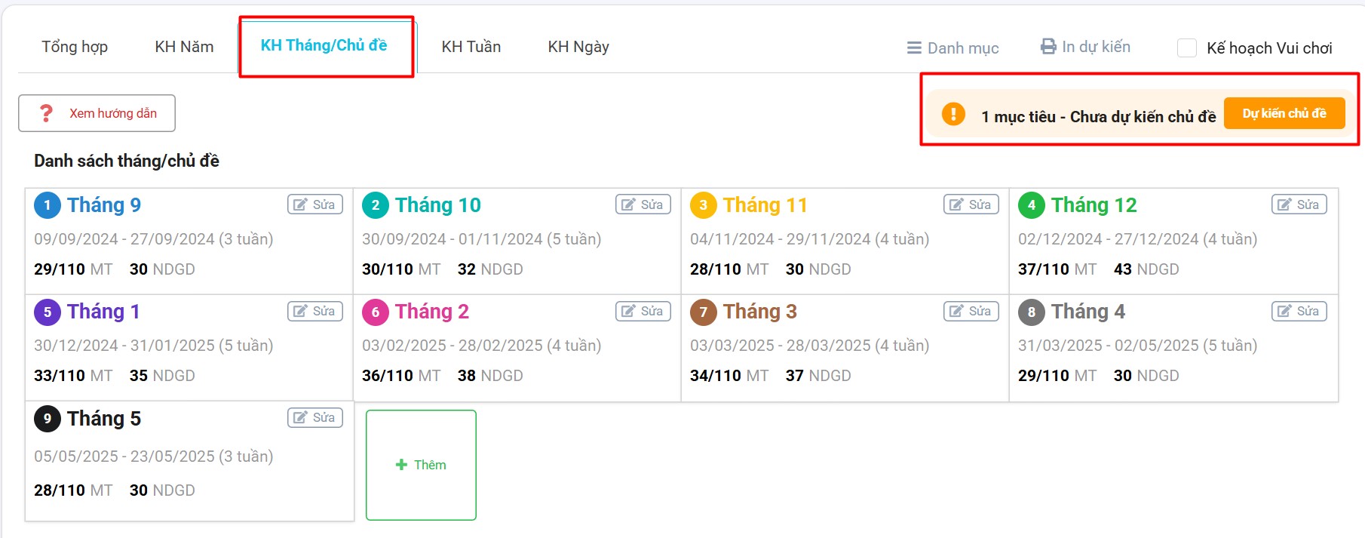Select the Tháng 4 month card title
The height and width of the screenshot is (538, 1365).
1088,312
